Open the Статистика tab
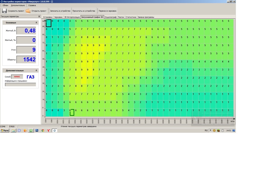This screenshot has height=172, width=259. tap(131, 17)
